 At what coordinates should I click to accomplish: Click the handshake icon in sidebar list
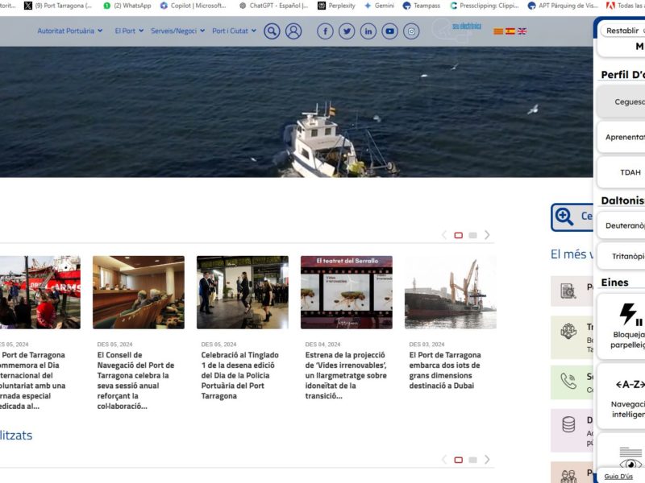point(568,331)
